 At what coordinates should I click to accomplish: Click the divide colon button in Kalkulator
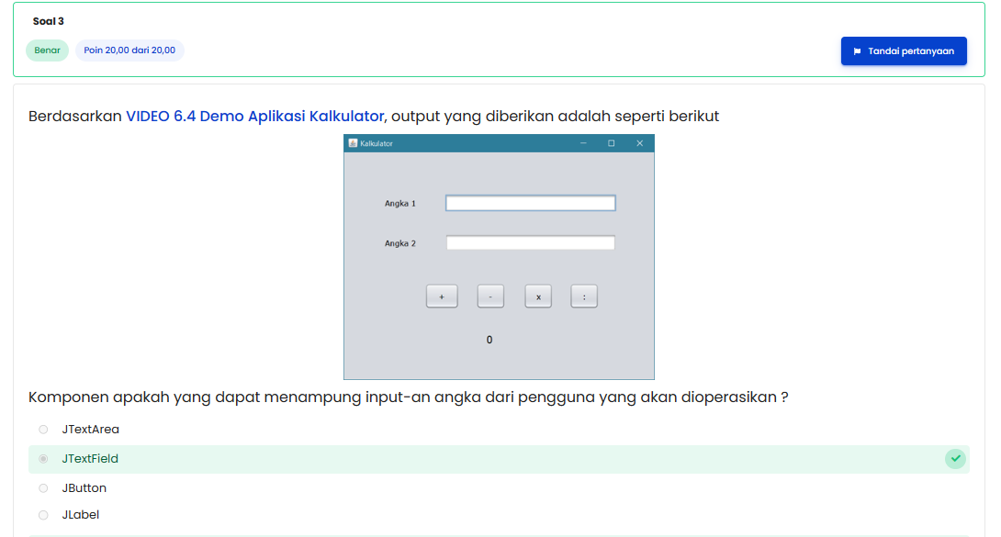584,296
